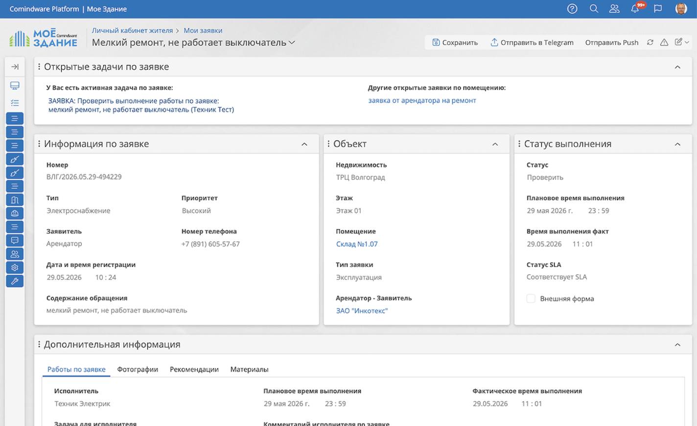Open the users group icon in header
The height and width of the screenshot is (426, 697).
coord(614,9)
